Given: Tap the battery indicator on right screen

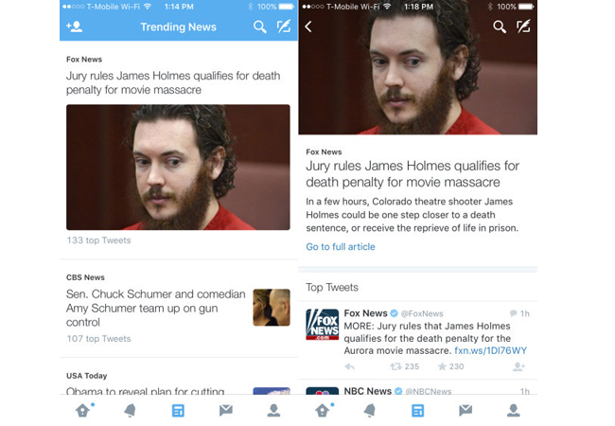Looking at the screenshot, I should 526,7.
